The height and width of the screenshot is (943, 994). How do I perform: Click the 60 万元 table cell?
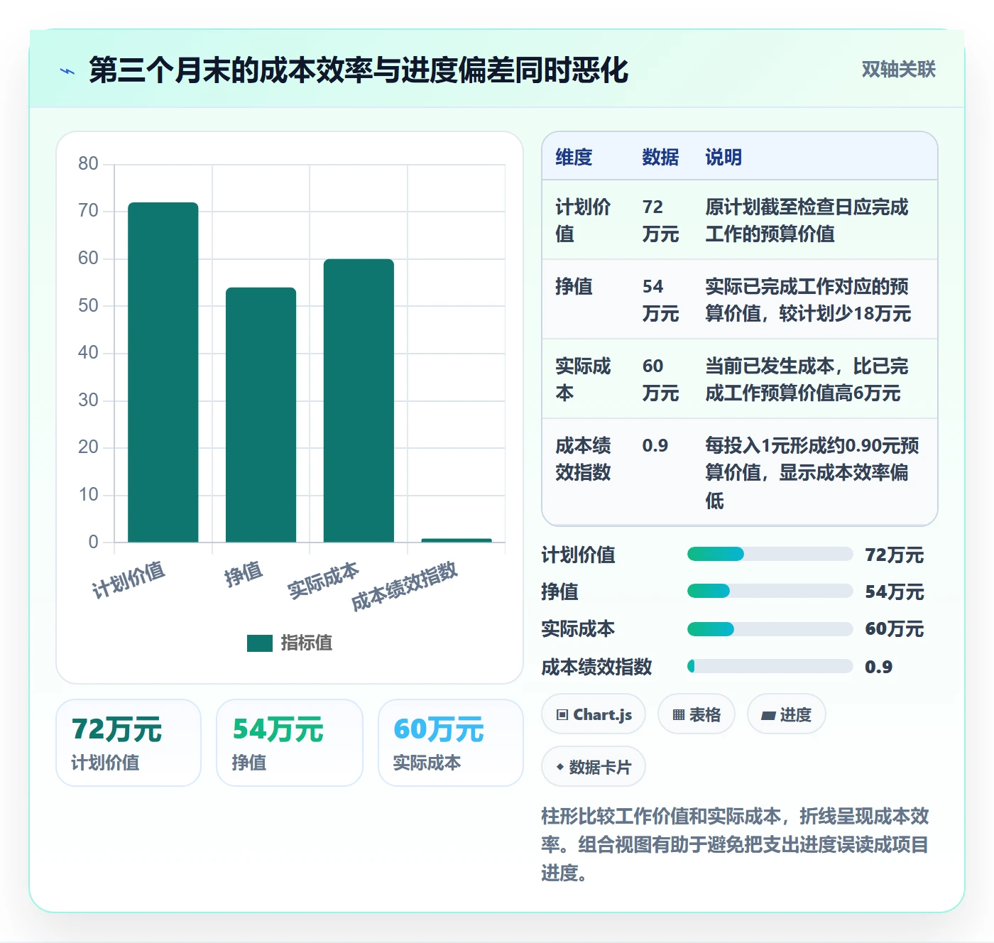[x=660, y=379]
